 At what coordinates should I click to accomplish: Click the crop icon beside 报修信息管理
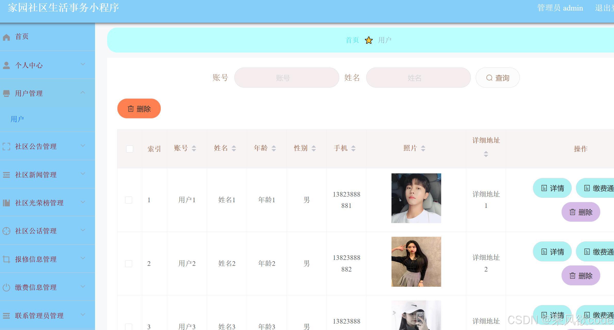6,259
